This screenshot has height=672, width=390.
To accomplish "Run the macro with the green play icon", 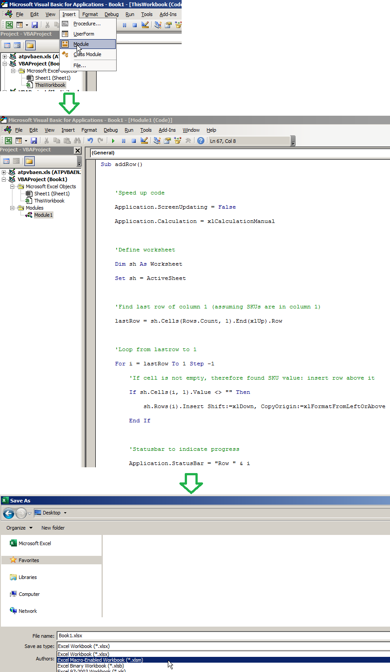I will 113,141.
